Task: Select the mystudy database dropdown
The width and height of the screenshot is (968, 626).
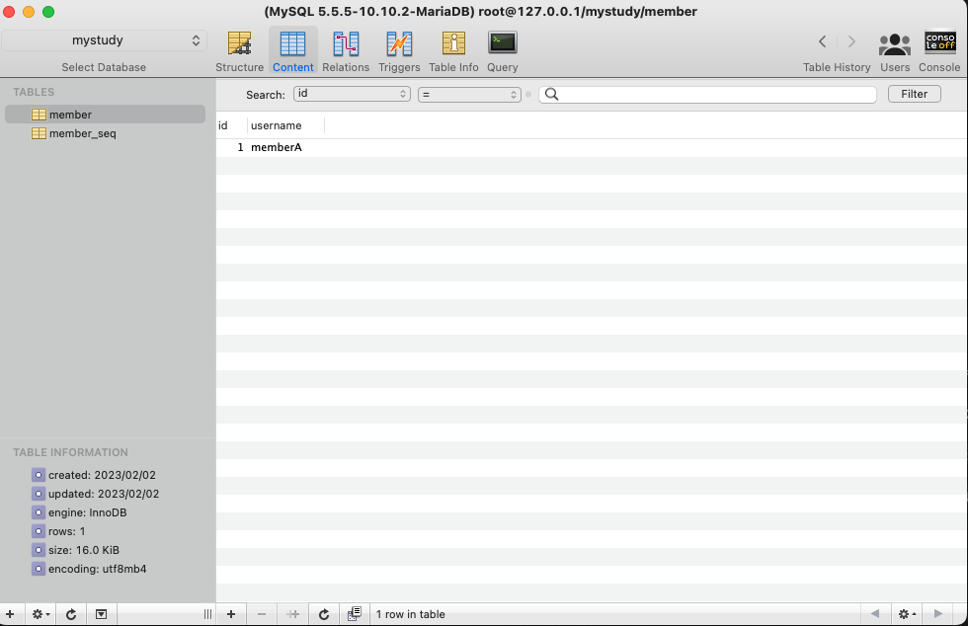Action: click(x=104, y=40)
